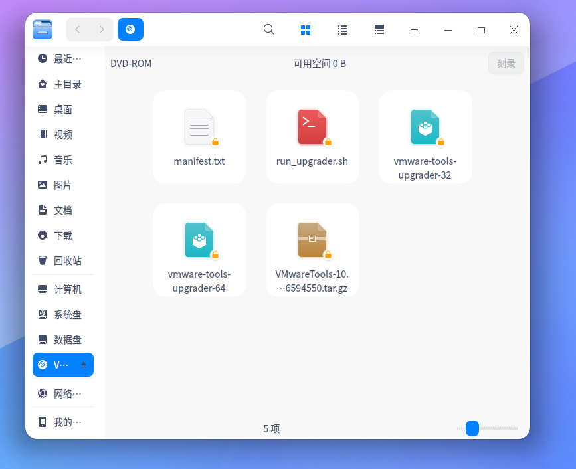Click the back navigation arrow
Viewport: 576px width, 469px height.
[x=77, y=29]
